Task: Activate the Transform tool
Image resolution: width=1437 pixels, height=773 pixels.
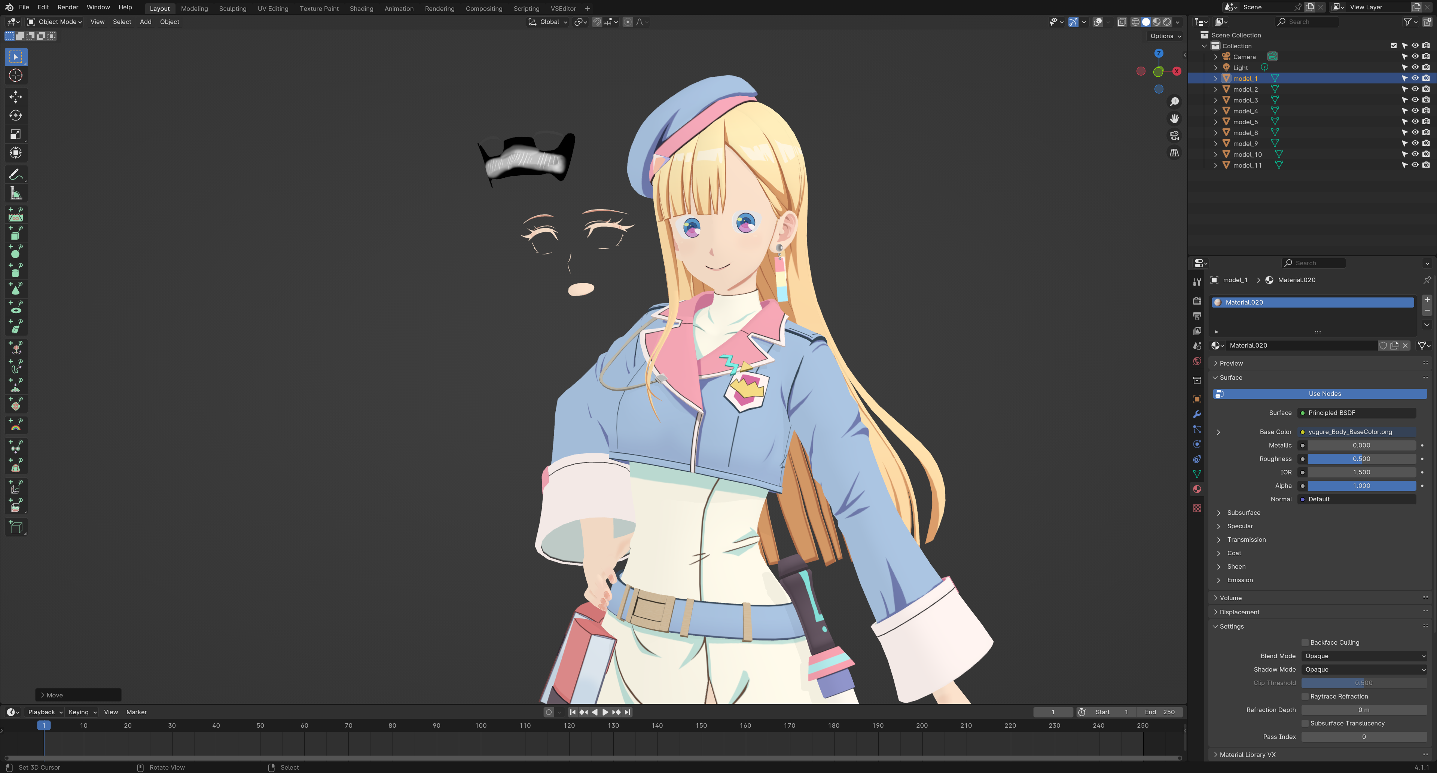Action: 16,153
